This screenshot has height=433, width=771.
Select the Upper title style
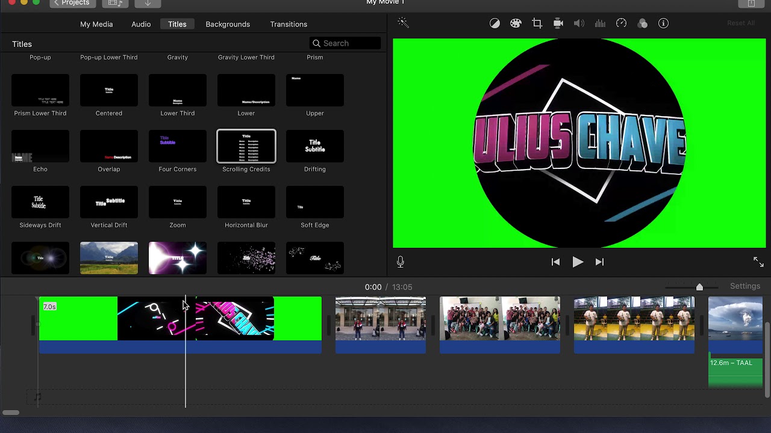pos(315,90)
